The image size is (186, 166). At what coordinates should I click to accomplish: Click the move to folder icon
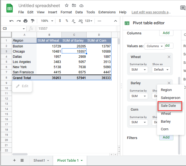74,6
